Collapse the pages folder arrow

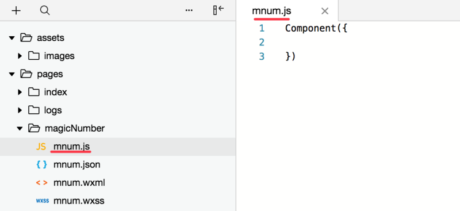[x=11, y=74]
